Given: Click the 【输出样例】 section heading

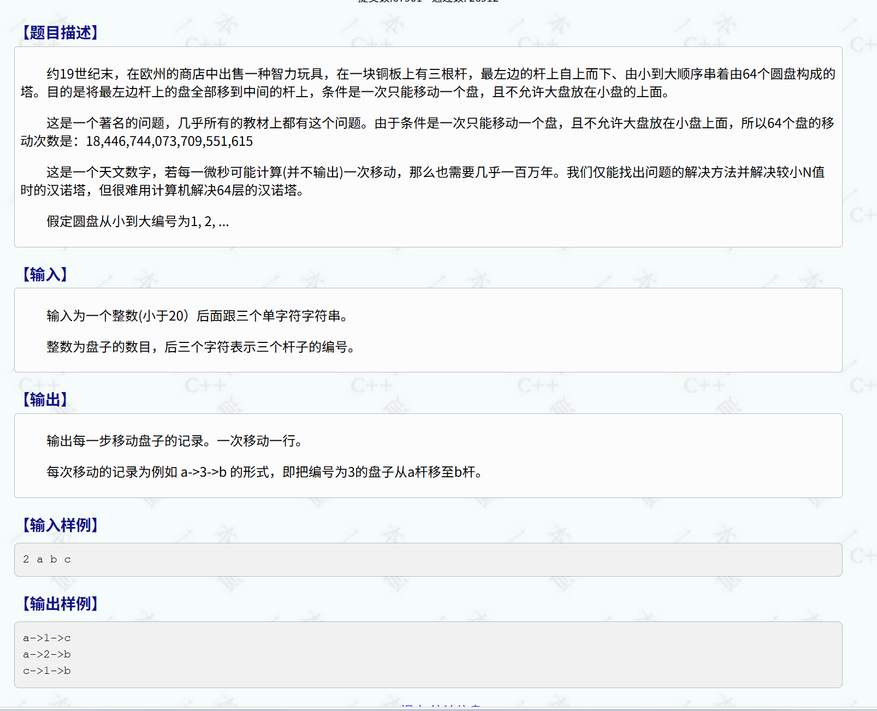Looking at the screenshot, I should [x=60, y=604].
